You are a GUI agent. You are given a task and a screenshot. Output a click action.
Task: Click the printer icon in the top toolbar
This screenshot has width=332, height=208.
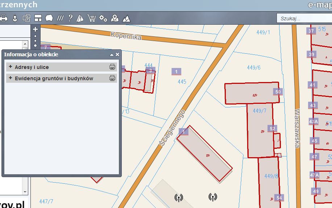(x=4, y=18)
